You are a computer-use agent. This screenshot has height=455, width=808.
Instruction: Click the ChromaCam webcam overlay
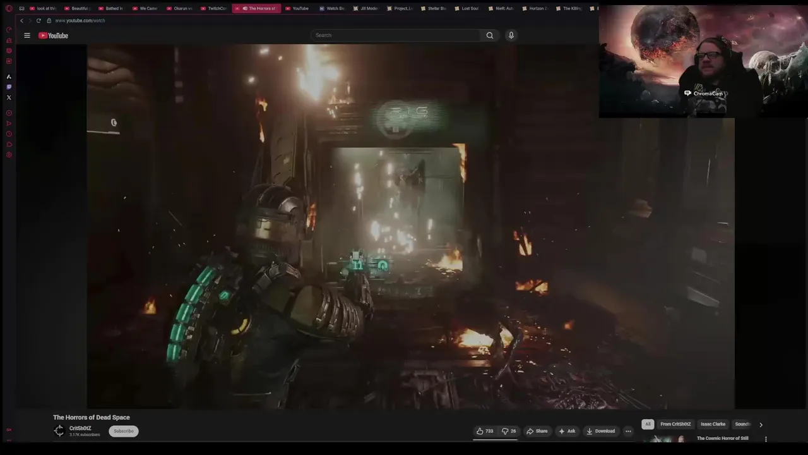click(x=703, y=61)
